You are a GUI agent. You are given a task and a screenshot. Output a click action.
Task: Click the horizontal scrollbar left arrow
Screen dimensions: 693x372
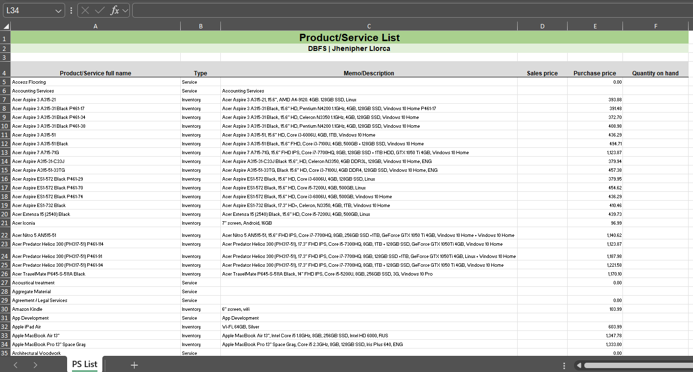579,365
